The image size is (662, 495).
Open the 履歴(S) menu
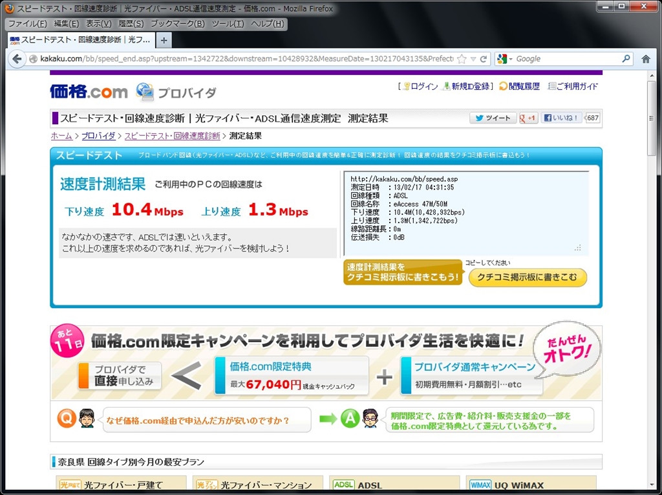[x=131, y=24]
